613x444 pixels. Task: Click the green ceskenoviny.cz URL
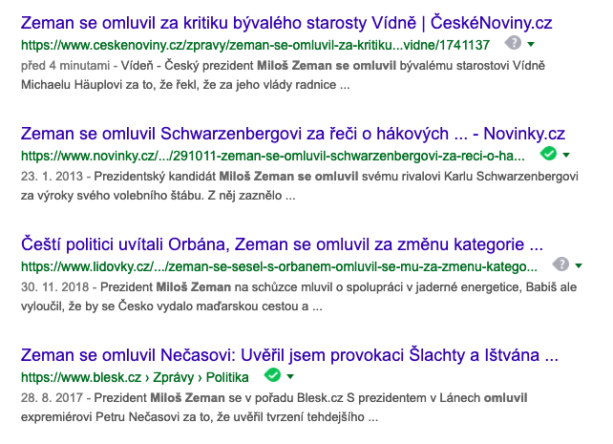[x=255, y=45]
